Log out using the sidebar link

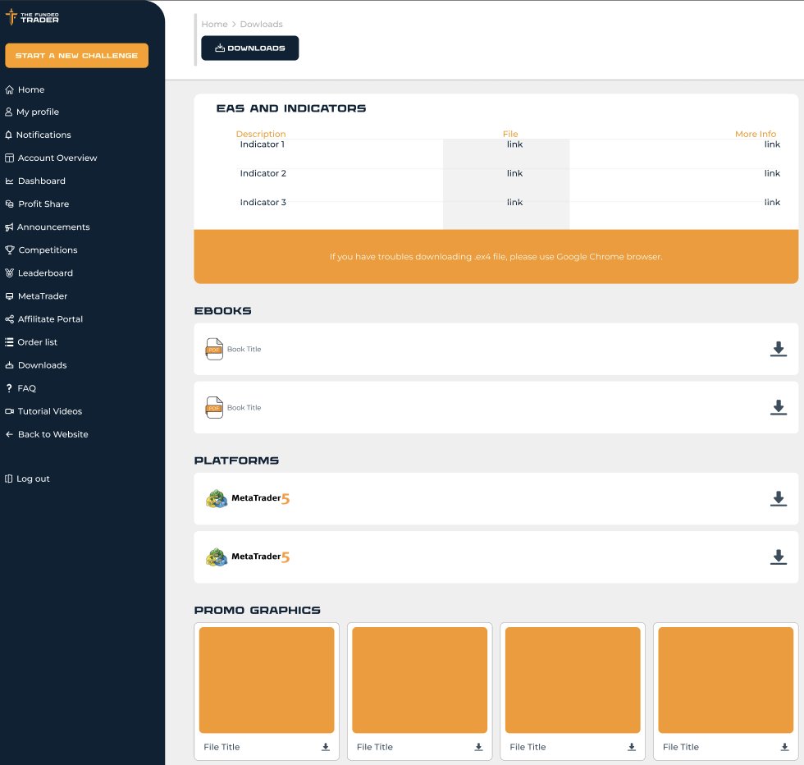tap(28, 479)
